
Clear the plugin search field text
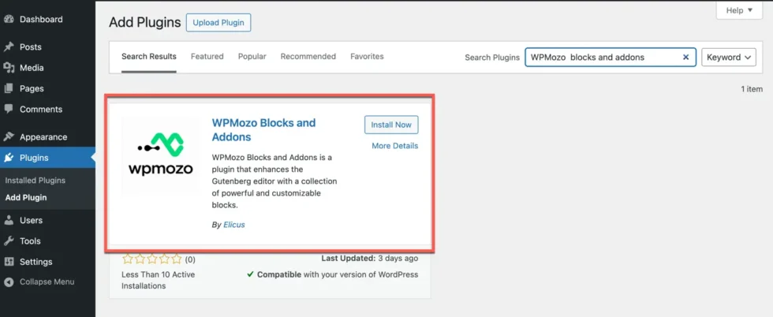click(685, 58)
